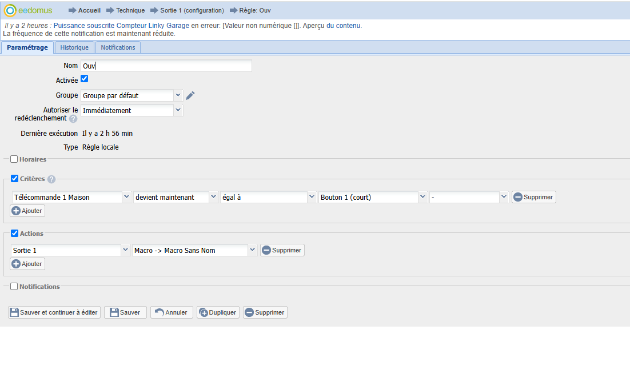Switch to the Notifications tab
This screenshot has width=630, height=374.
118,47
